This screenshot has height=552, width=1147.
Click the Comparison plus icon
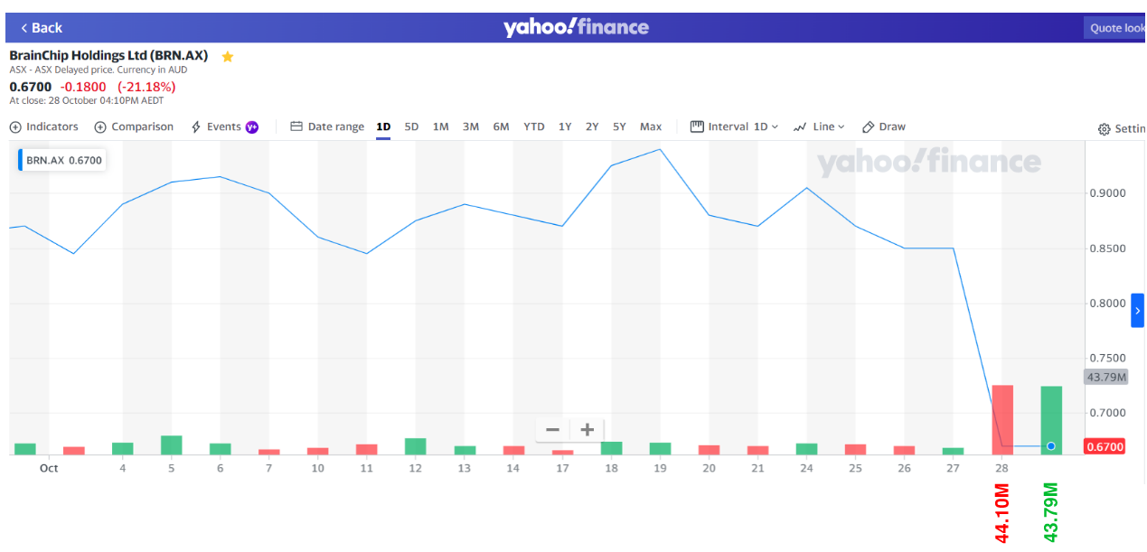tap(100, 127)
